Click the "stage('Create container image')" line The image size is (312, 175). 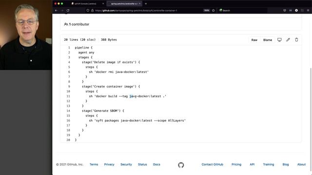[x=111, y=87]
